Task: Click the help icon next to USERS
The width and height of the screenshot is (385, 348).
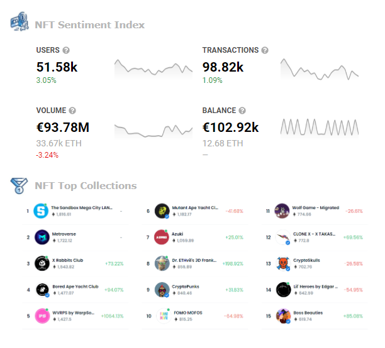Action: coord(66,50)
